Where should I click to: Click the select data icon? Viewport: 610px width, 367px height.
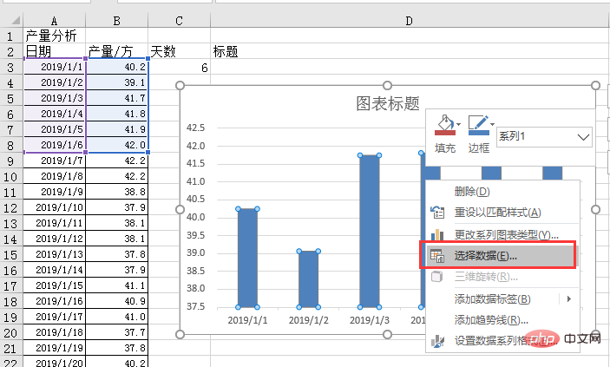(x=437, y=256)
